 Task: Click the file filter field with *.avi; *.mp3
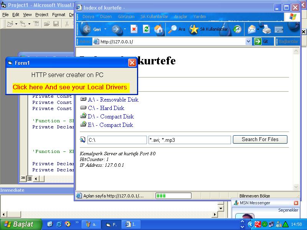point(189,140)
